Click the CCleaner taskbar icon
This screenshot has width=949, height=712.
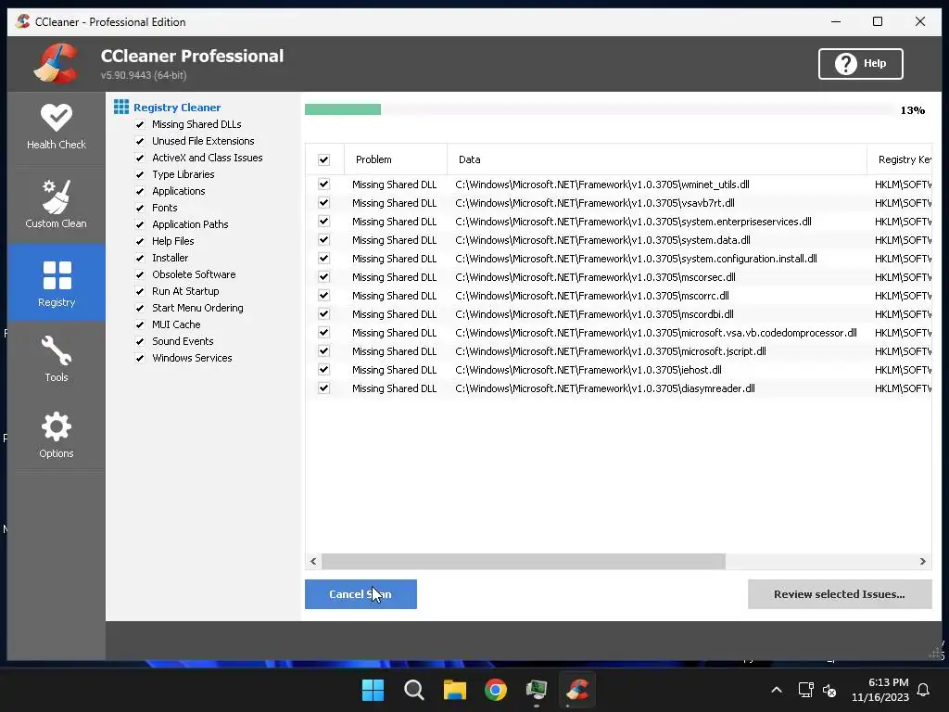[x=577, y=690]
